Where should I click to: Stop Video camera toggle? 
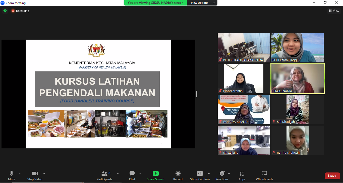pyautogui.click(x=35, y=176)
